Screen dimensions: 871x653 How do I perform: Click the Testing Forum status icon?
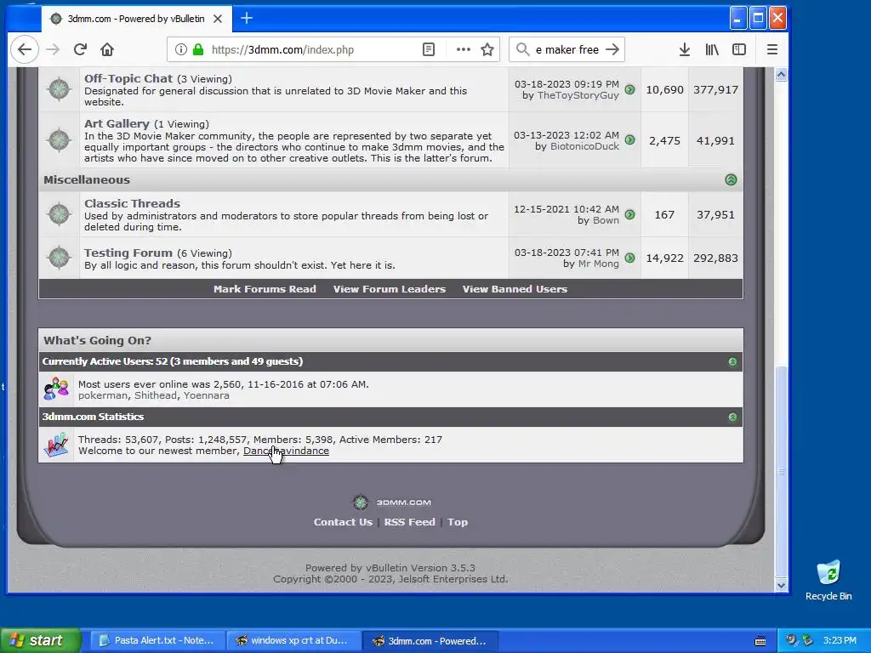point(59,258)
